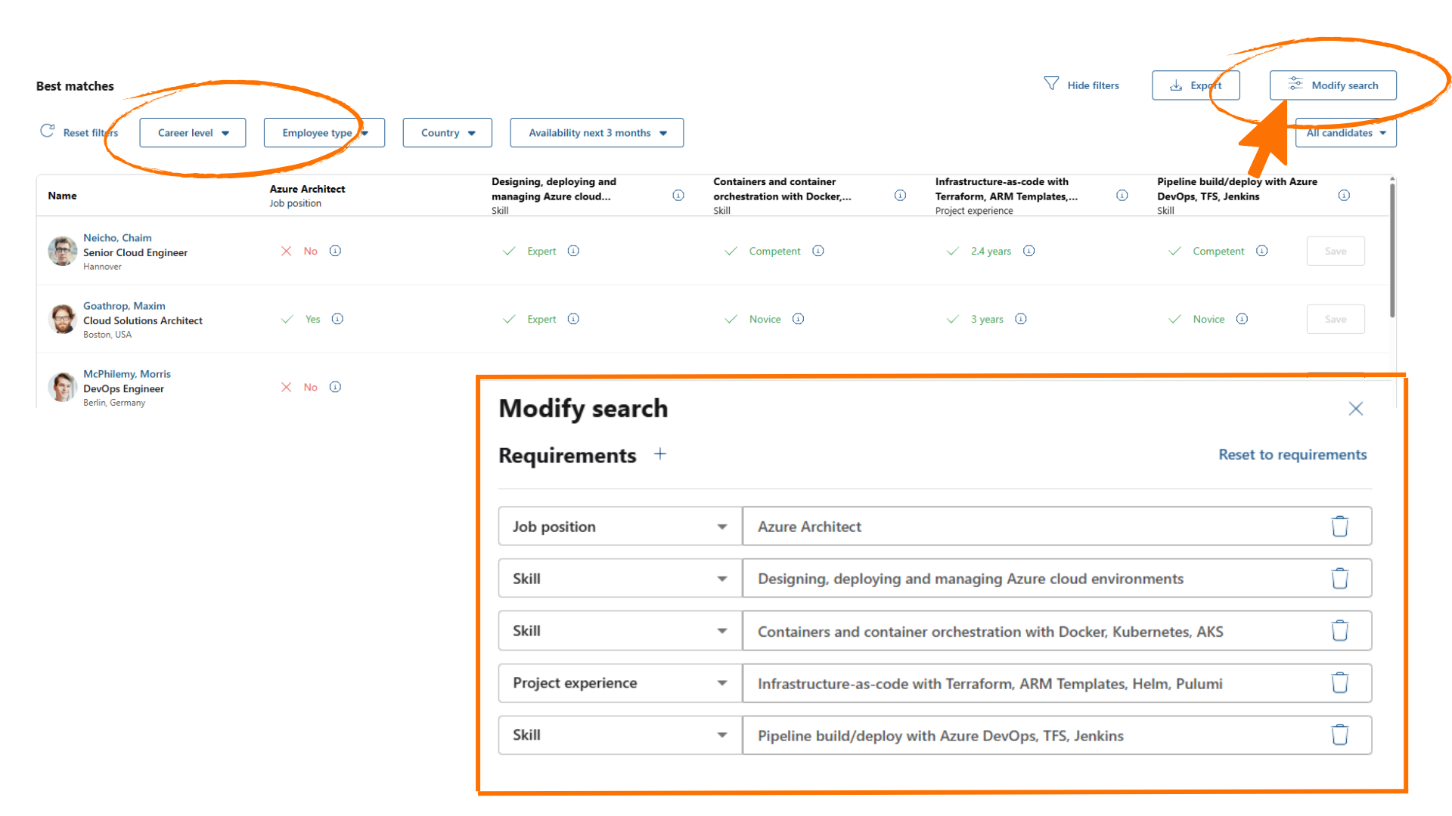This screenshot has width=1452, height=816.
Task: Click the Export button
Action: tap(1196, 85)
